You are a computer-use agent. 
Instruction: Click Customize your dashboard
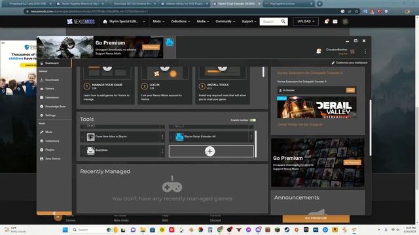click(349, 63)
